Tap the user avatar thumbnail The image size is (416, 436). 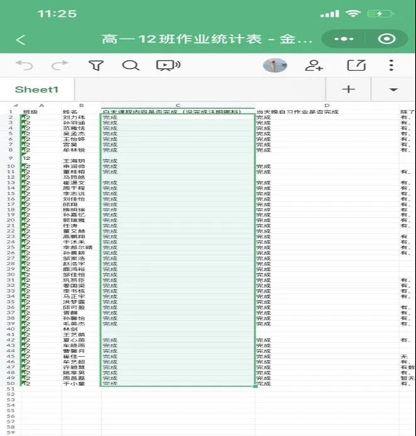[275, 65]
